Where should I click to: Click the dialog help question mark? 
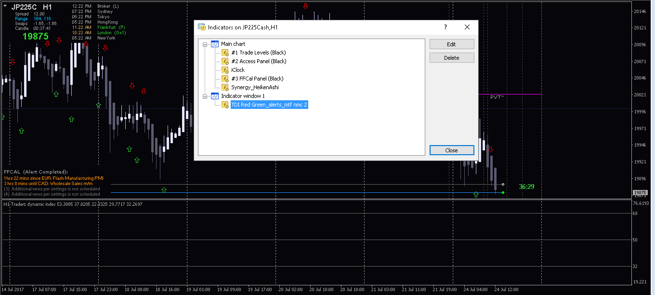click(x=445, y=27)
